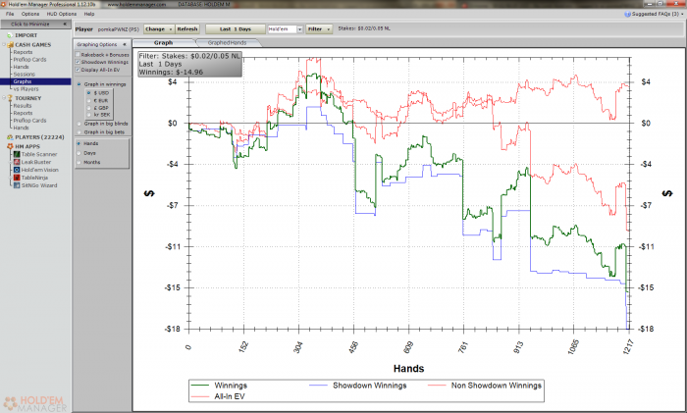Click the Click to Minimize bar label
The width and height of the screenshot is (687, 413).
click(29, 25)
